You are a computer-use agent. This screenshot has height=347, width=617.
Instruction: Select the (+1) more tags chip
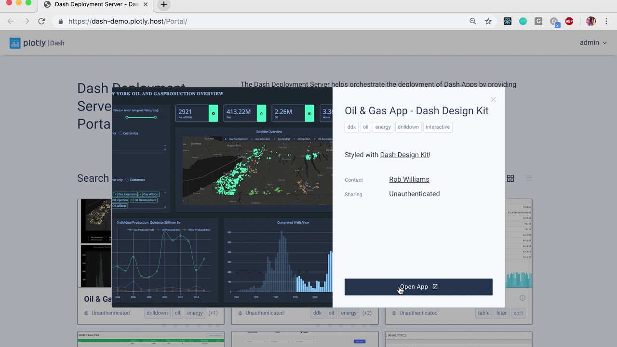(213, 313)
